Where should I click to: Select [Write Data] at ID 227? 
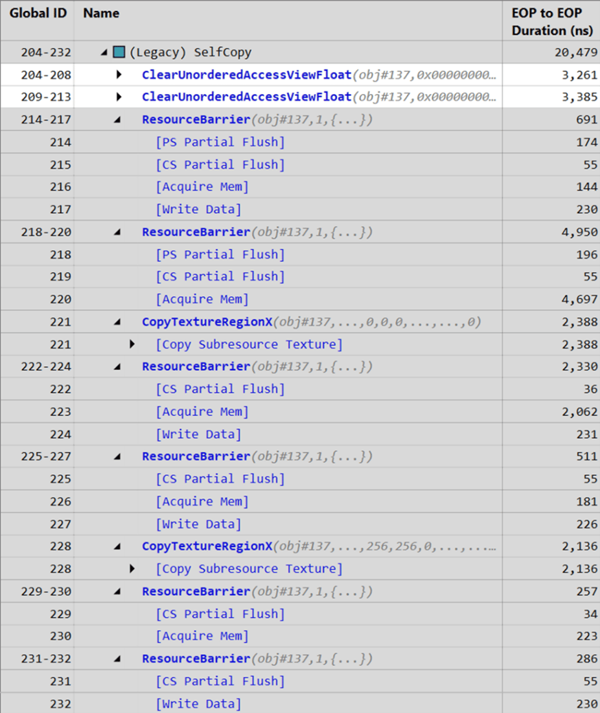tap(199, 524)
